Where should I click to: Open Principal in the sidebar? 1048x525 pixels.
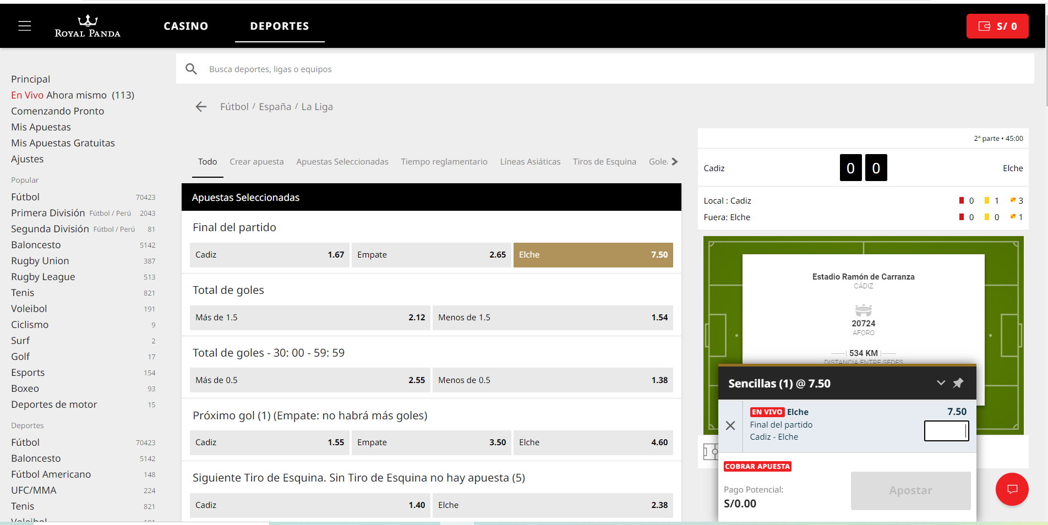[x=31, y=79]
